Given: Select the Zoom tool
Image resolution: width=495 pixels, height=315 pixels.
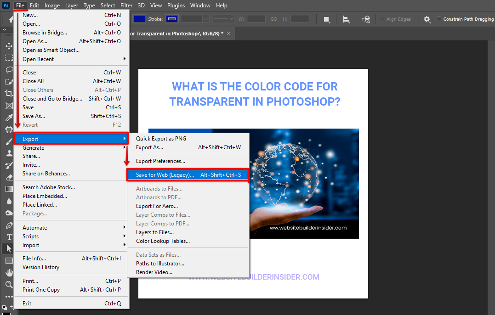Looking at the screenshot, I should (x=9, y=285).
